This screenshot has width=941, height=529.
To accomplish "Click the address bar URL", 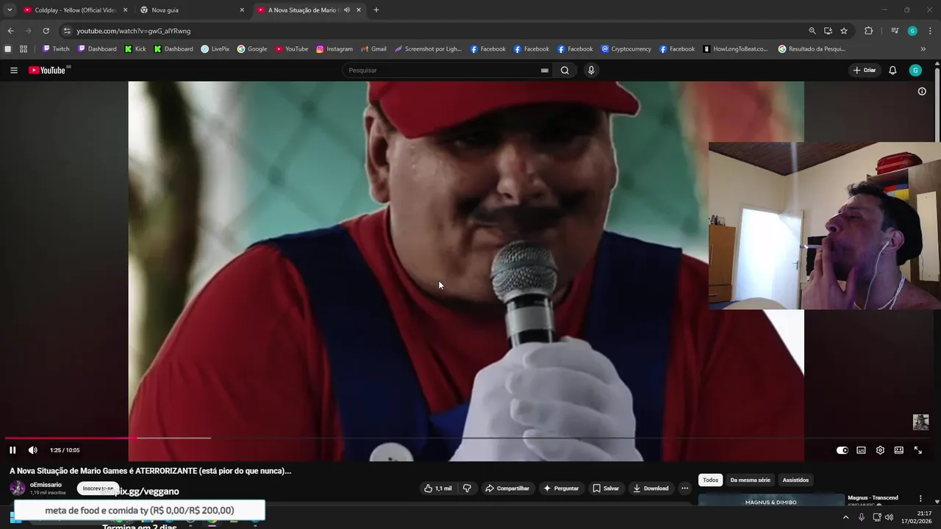I will point(134,31).
